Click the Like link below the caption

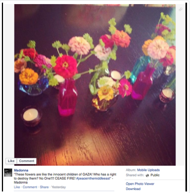pyautogui.click(x=17, y=187)
